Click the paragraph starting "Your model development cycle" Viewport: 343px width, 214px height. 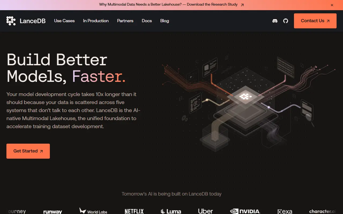pyautogui.click(x=73, y=110)
